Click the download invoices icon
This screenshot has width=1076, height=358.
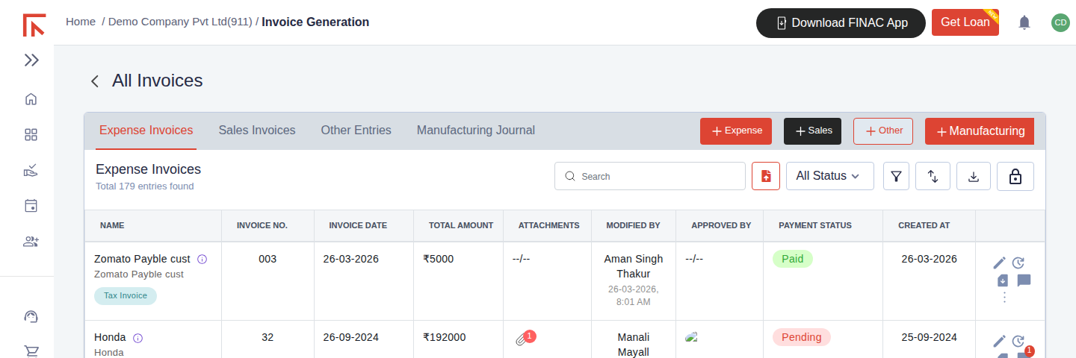coord(973,176)
